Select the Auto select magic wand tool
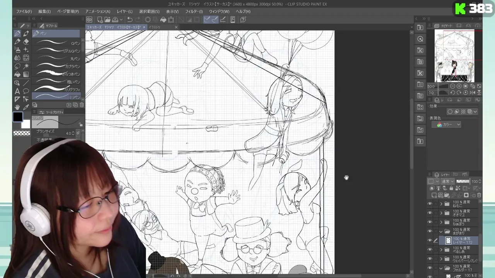 click(x=26, y=66)
